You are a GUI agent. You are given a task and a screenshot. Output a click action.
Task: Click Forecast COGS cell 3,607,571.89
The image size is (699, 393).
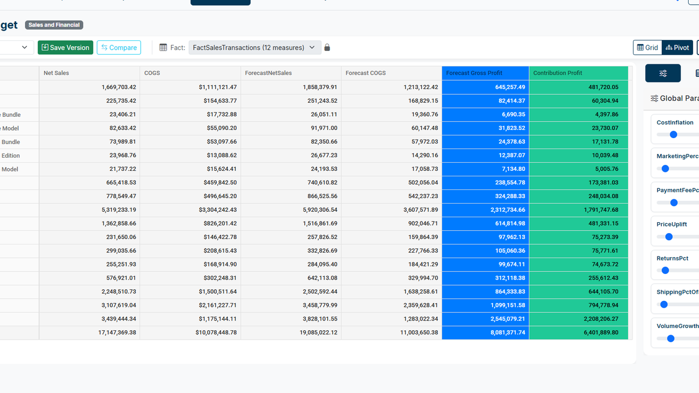(392, 210)
